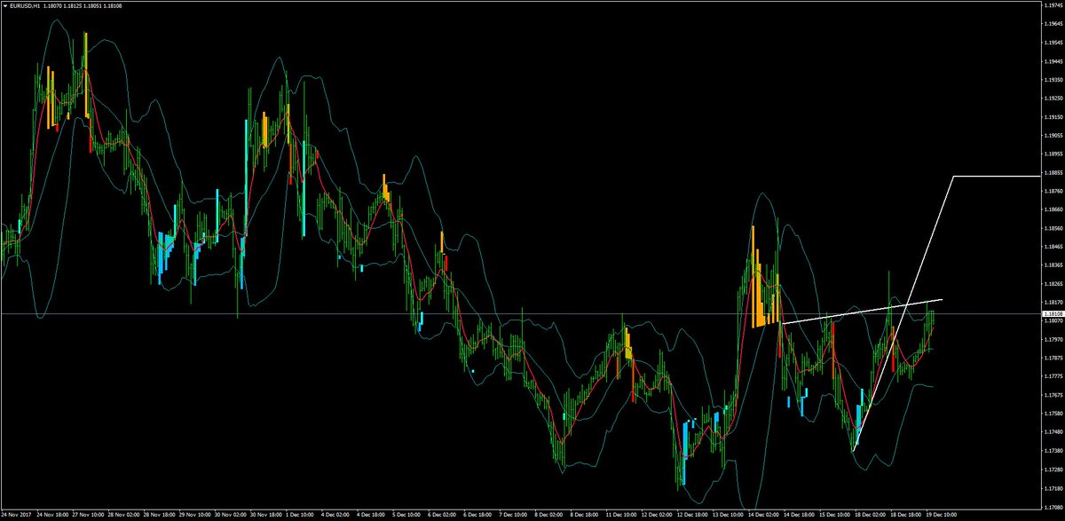The height and width of the screenshot is (521, 1065).
Task: Click the 5 Dec 10:00 time label
Action: tap(408, 515)
